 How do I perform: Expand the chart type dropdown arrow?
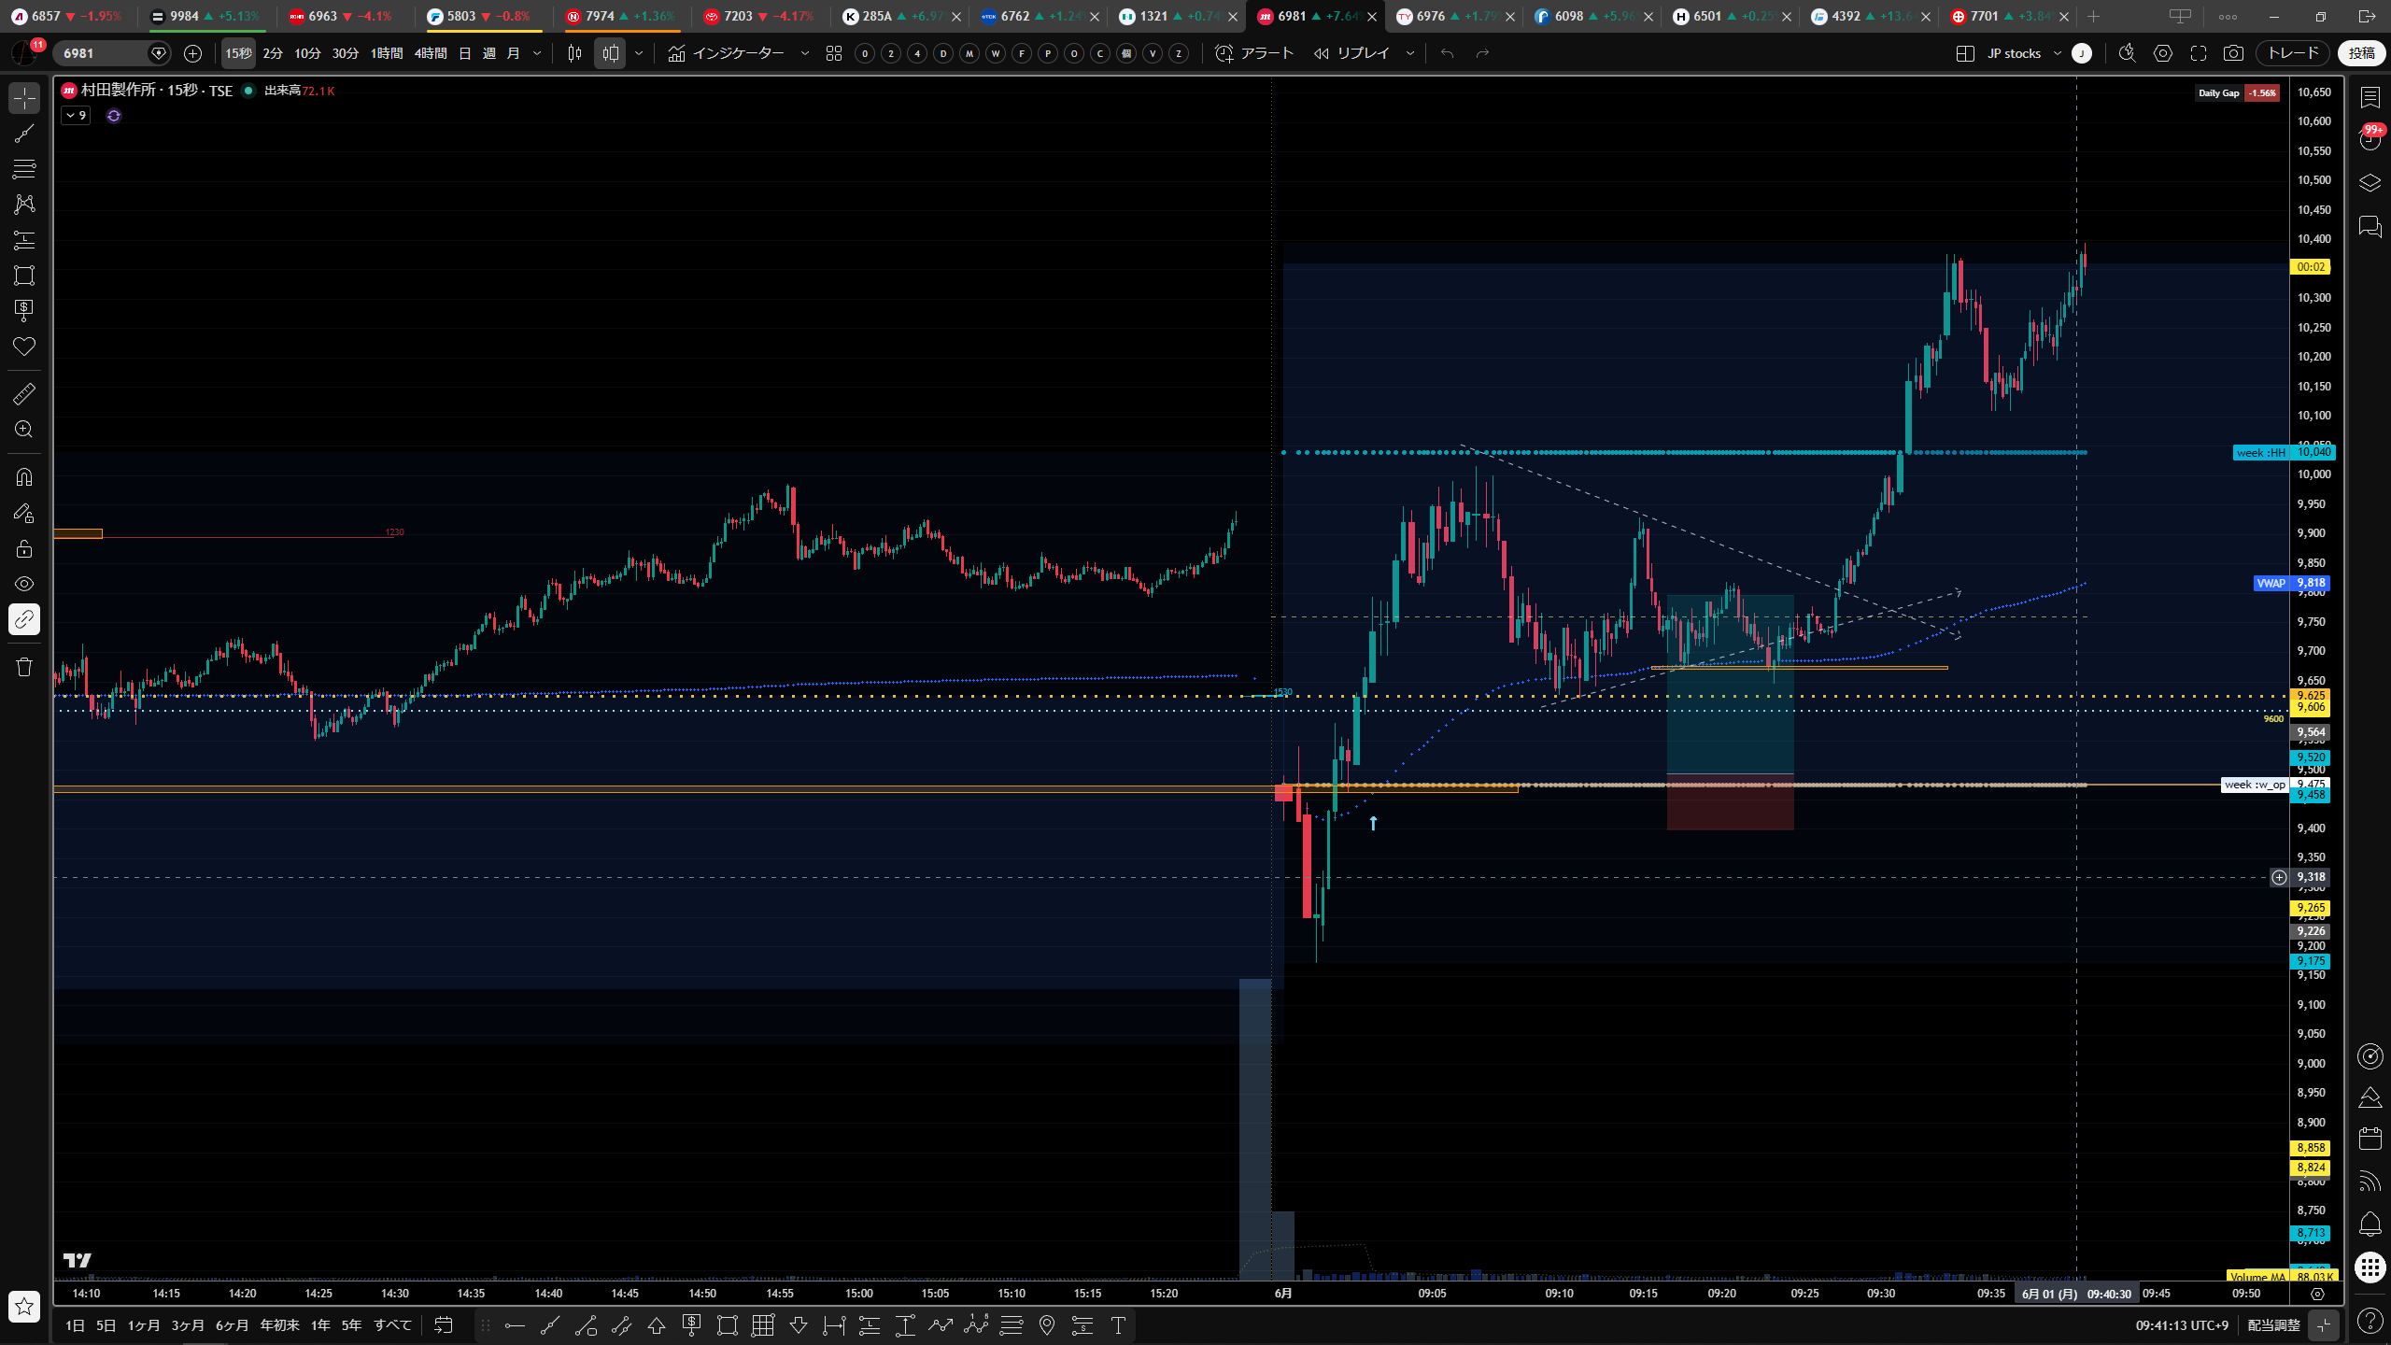point(639,53)
